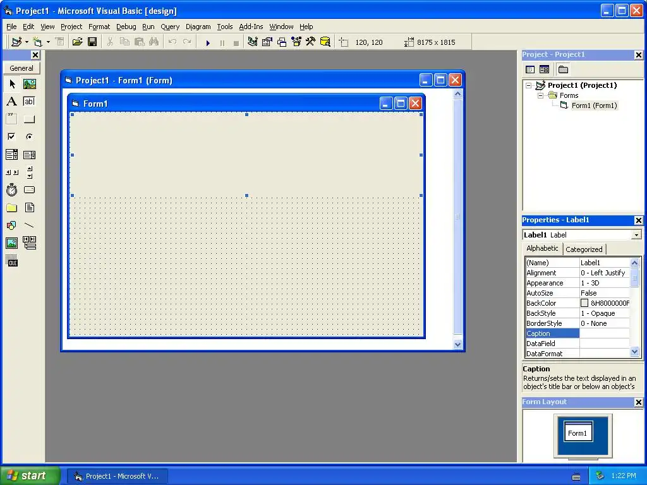Select the Data control tool
The image size is (647, 485).
coord(29,243)
